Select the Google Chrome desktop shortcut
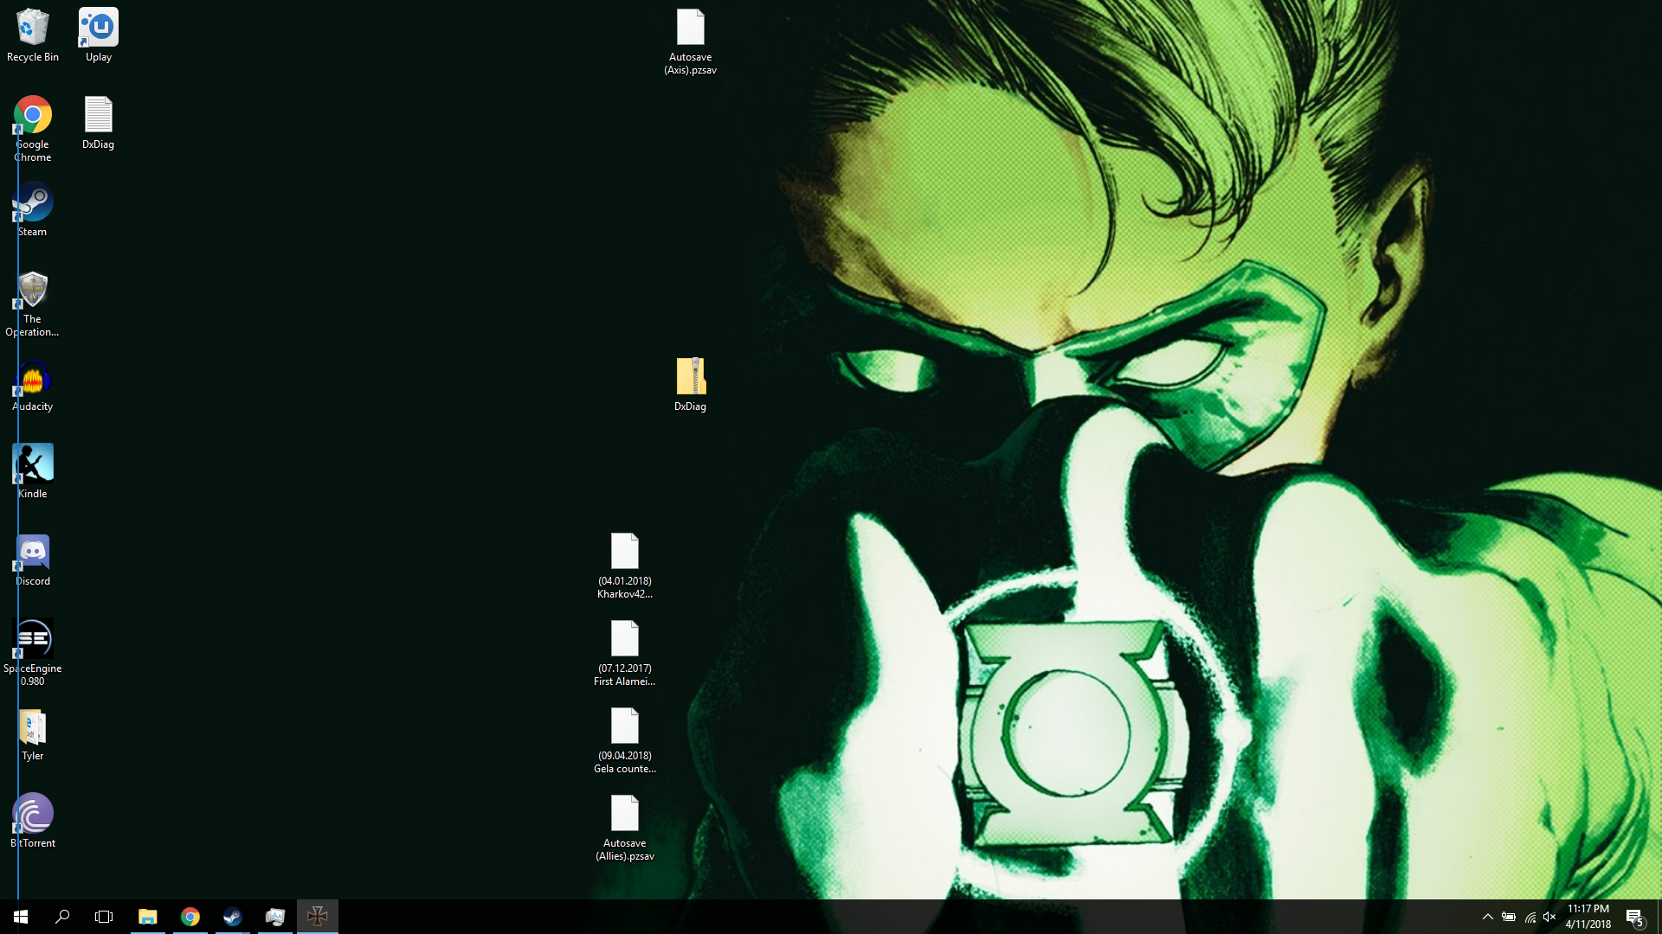Viewport: 1662px width, 934px height. [x=33, y=130]
